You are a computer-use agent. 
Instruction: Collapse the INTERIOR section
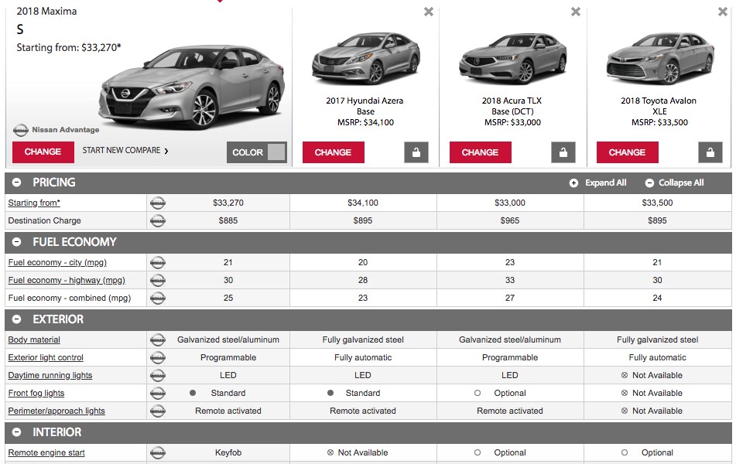(x=17, y=432)
